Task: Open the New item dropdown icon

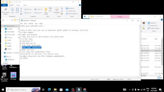Action: point(50,8)
